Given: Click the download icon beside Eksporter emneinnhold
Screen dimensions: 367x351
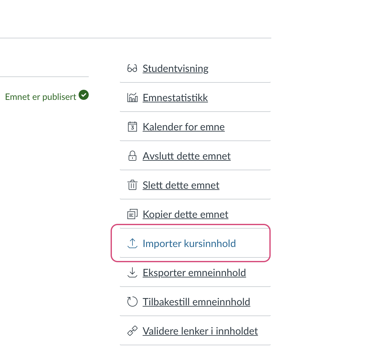Looking at the screenshot, I should (x=132, y=273).
